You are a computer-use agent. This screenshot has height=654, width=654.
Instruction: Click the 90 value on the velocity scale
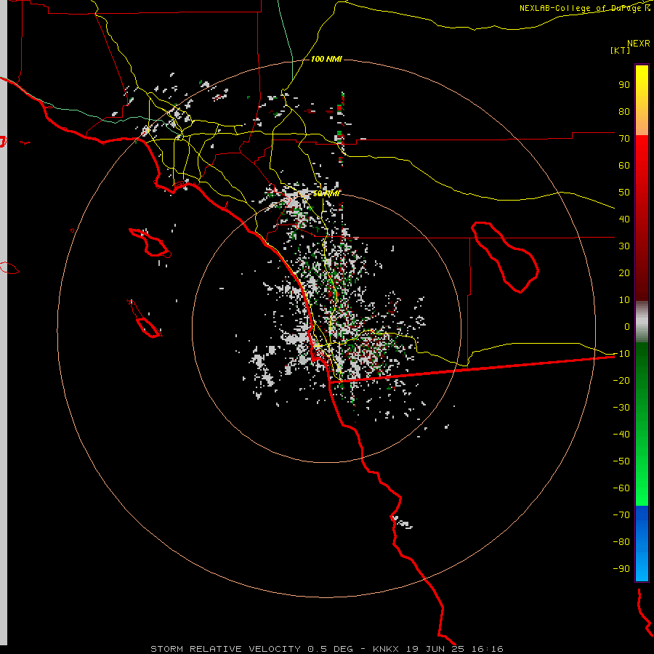(624, 85)
